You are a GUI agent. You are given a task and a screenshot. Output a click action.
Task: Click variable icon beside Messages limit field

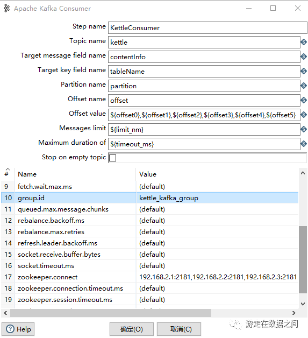304,129
